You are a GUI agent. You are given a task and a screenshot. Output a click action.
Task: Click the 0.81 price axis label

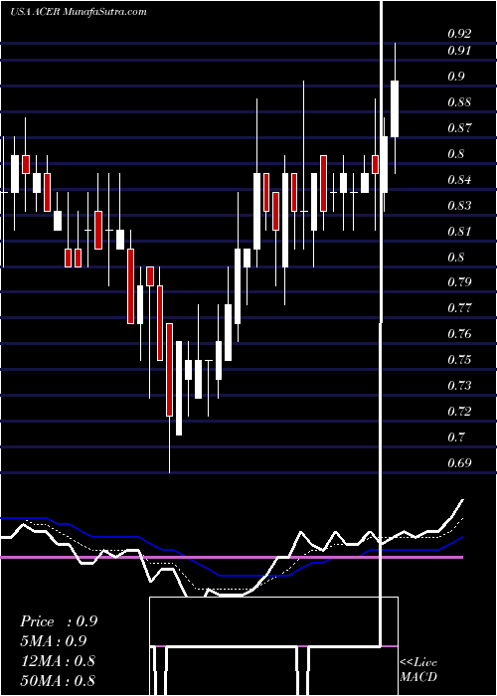[459, 232]
